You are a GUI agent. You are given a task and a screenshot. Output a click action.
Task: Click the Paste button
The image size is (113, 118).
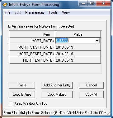[x=22, y=85]
